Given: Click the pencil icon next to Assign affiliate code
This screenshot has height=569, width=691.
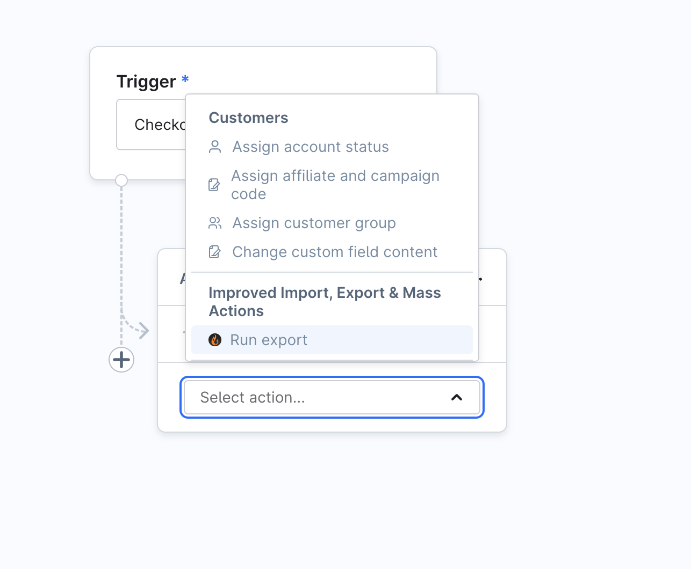Looking at the screenshot, I should [214, 184].
